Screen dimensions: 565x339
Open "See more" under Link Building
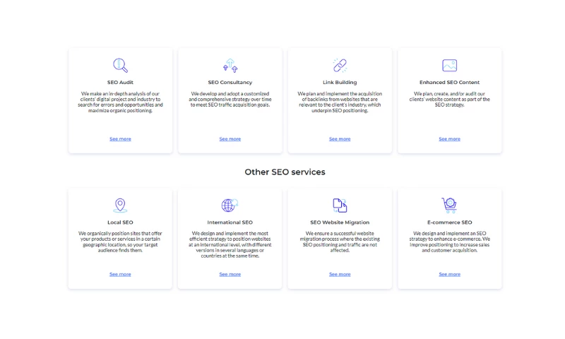coord(340,139)
